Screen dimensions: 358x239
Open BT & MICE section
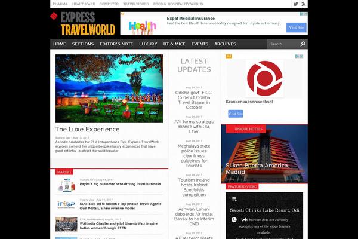coord(174,44)
